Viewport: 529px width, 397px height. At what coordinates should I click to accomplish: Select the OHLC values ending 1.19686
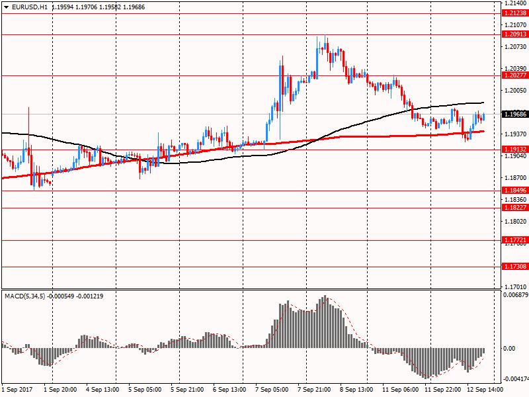click(x=98, y=7)
